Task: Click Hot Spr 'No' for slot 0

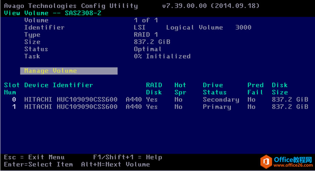Action: [178, 100]
